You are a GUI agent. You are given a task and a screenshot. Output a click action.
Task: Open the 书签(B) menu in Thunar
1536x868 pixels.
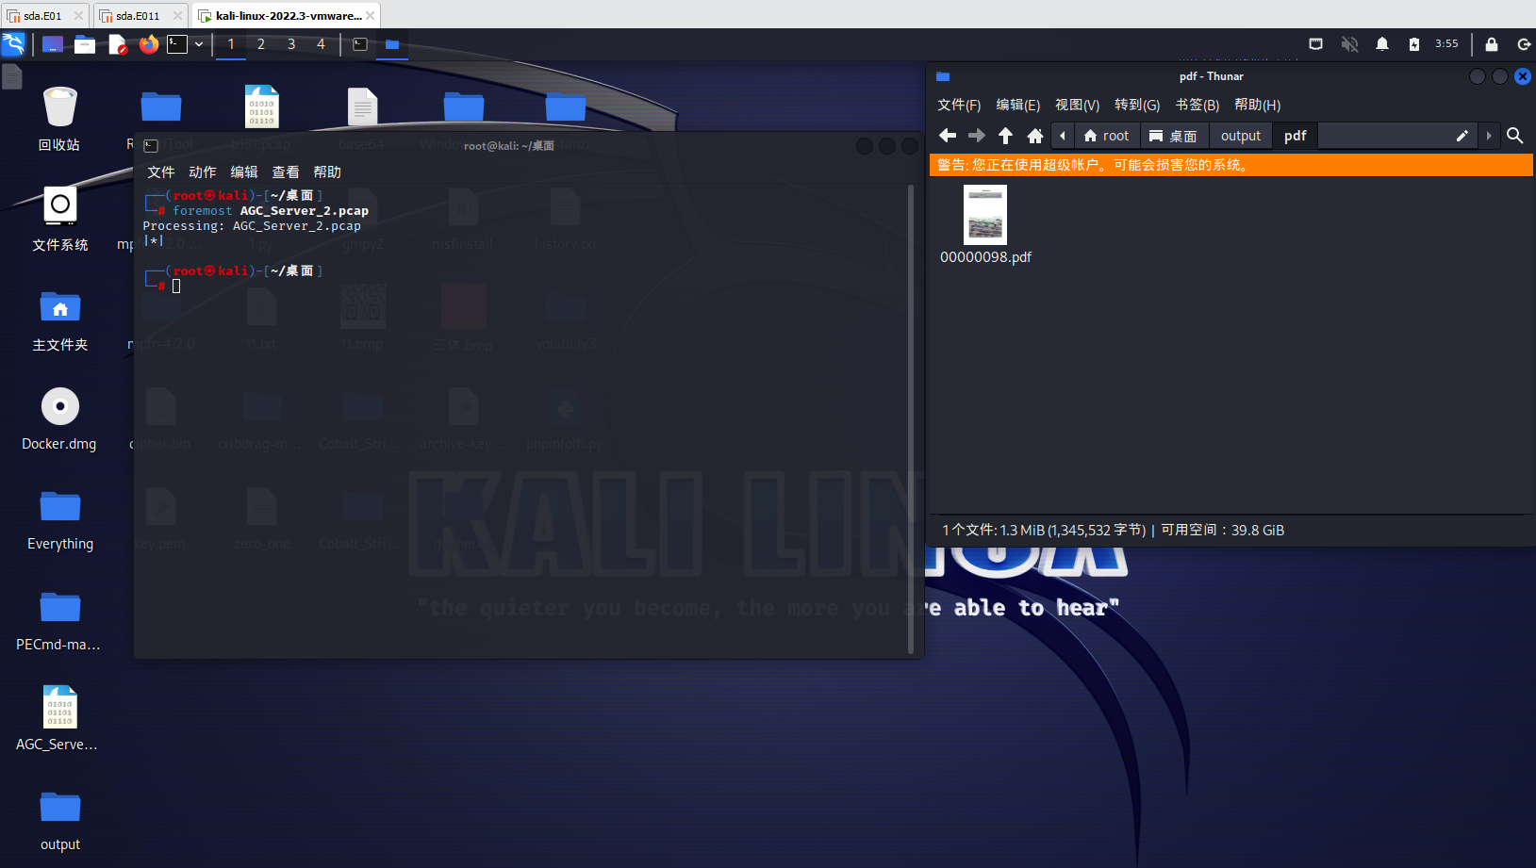(1197, 105)
